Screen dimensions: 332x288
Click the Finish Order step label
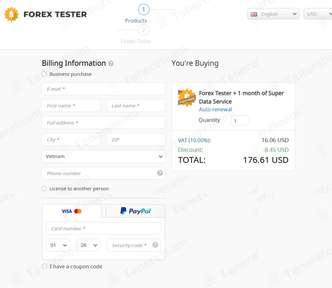coord(136,42)
